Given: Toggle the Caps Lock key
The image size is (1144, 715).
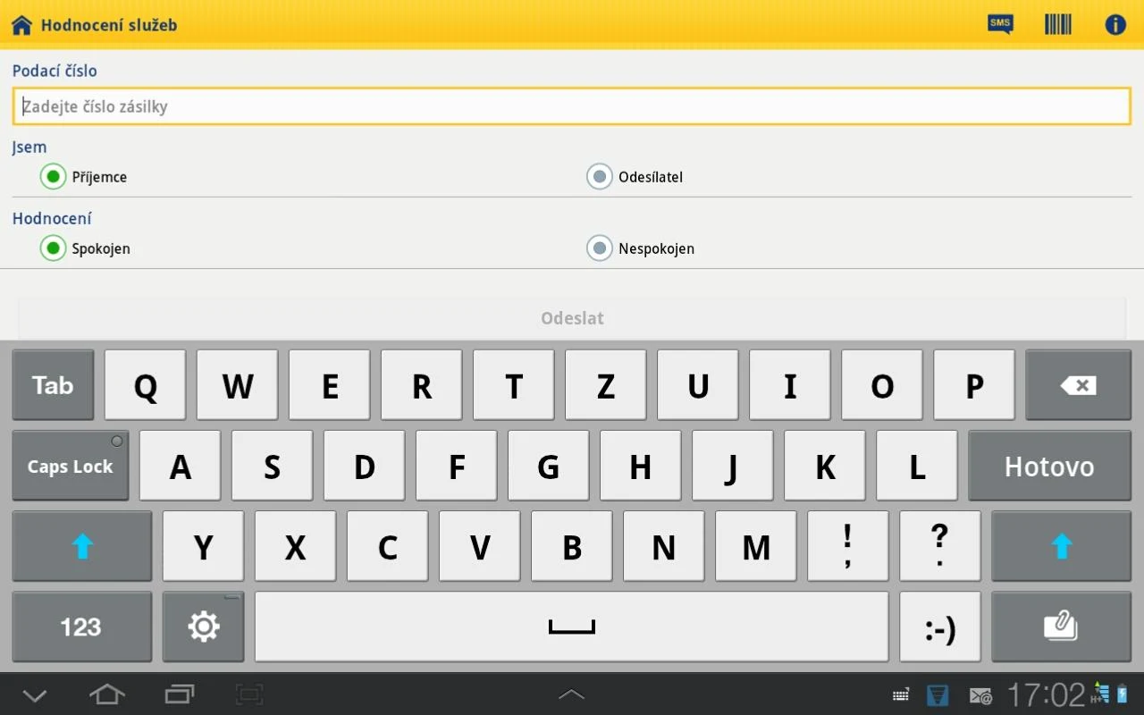Looking at the screenshot, I should point(71,466).
